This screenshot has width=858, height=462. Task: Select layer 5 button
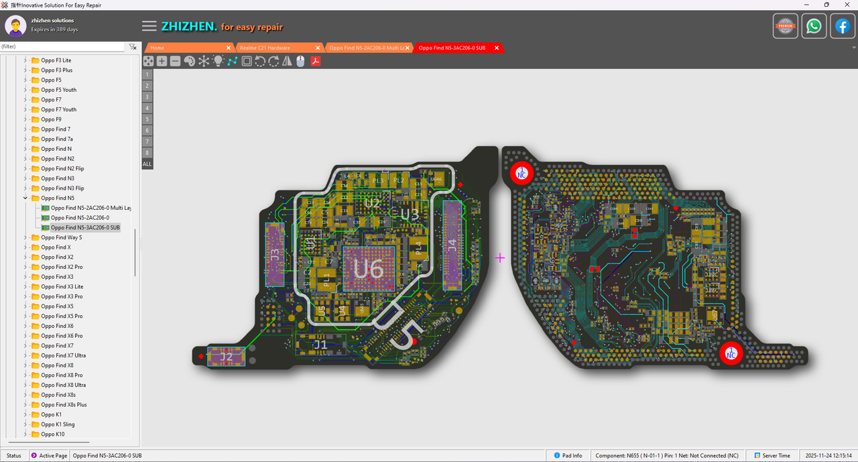[147, 119]
